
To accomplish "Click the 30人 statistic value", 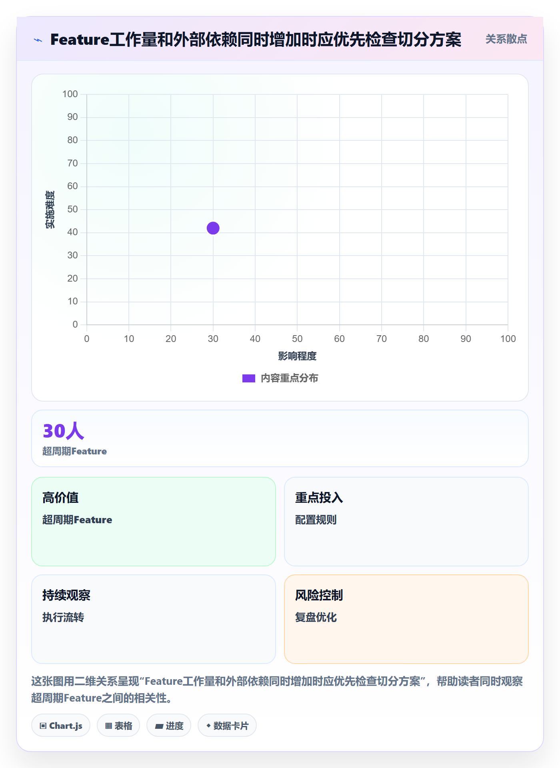I will [64, 431].
